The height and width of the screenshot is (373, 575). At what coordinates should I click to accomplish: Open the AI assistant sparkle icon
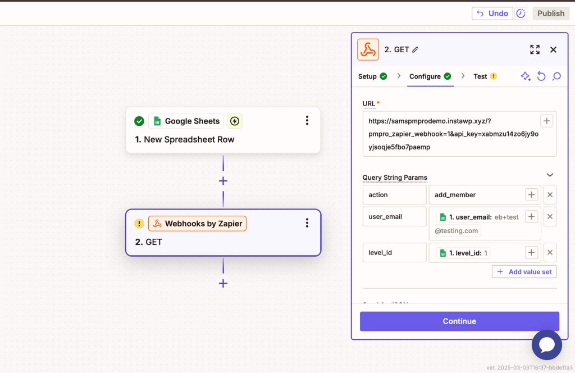click(x=526, y=76)
